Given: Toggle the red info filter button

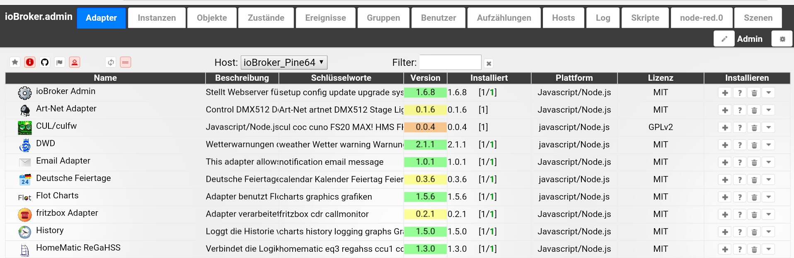Looking at the screenshot, I should (30, 62).
